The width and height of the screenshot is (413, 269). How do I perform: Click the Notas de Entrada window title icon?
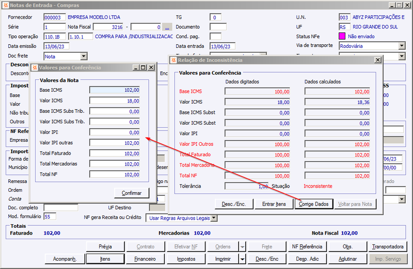click(x=5, y=5)
